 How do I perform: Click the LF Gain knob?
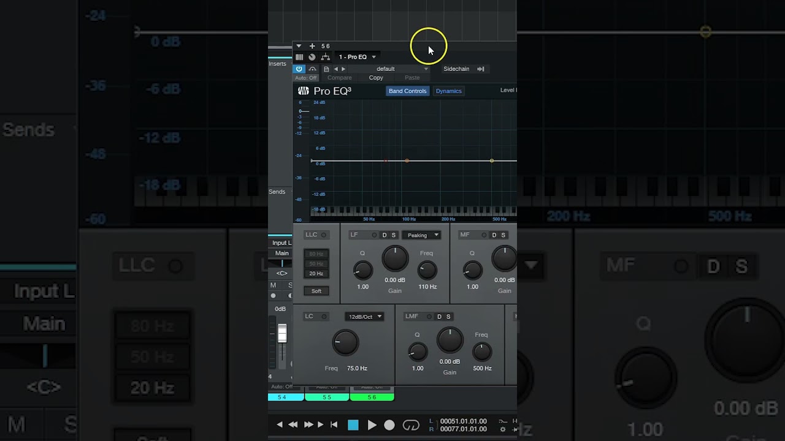[395, 259]
